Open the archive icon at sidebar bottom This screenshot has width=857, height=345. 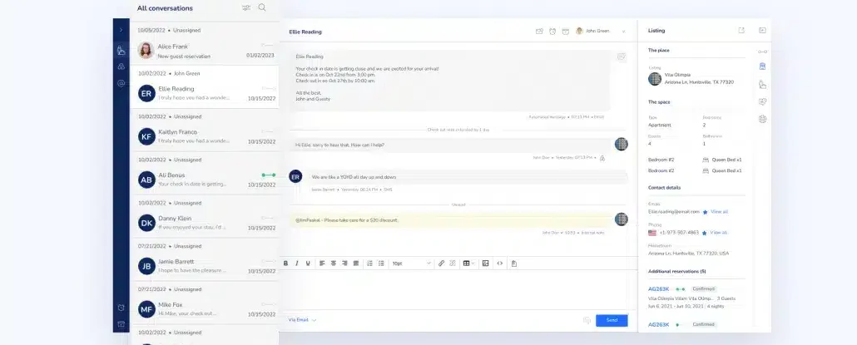tap(121, 324)
